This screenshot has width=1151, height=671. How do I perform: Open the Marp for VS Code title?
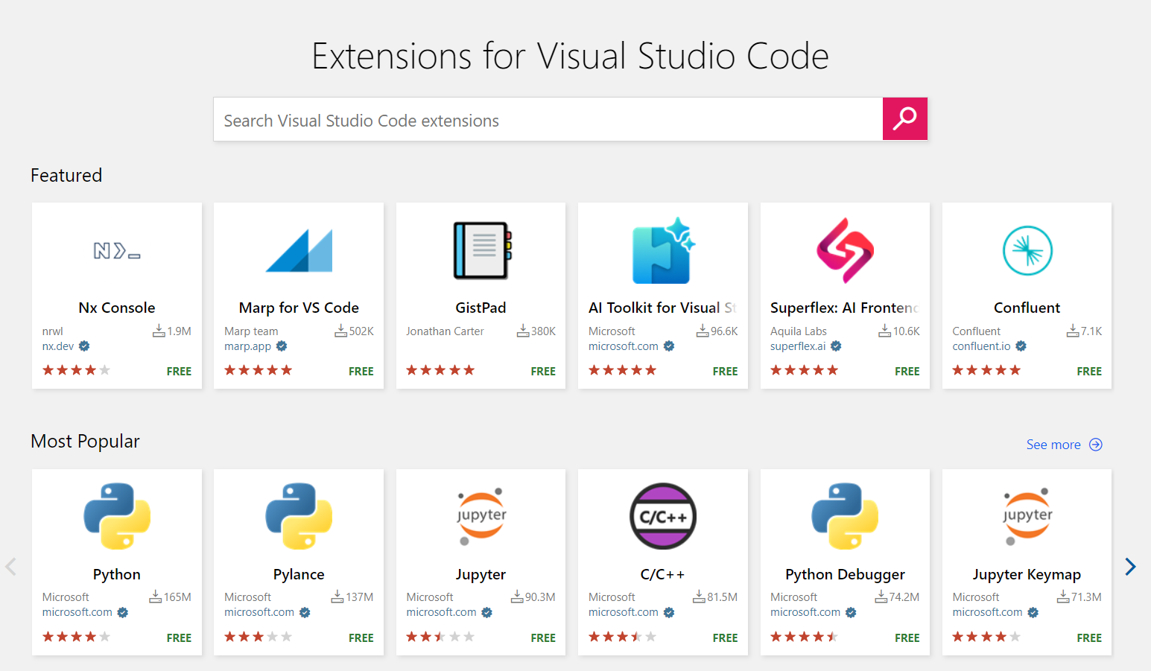point(299,308)
